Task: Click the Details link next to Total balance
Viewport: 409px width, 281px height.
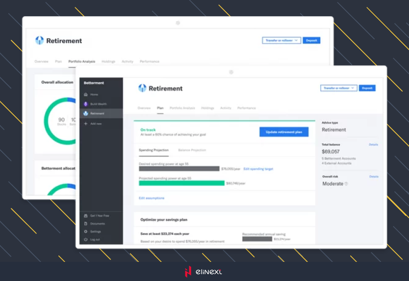Action: coord(373,145)
